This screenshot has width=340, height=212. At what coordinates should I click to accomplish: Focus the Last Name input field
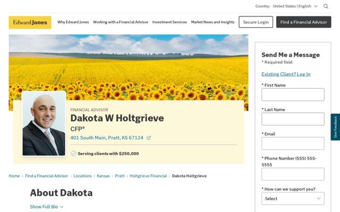(293, 119)
